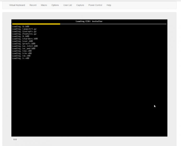Select the 'Loading /jumpstrt.gz' line
The image size is (181, 146).
[24, 29]
